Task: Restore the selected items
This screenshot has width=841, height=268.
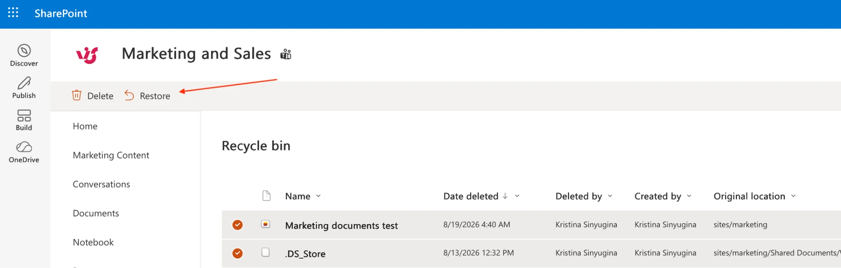Action: point(147,96)
